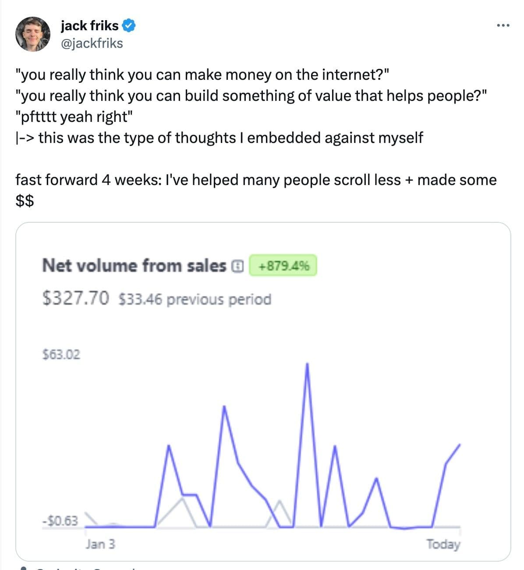Image resolution: width=524 pixels, height=570 pixels.
Task: Click the info icon beside Net volume
Action: [x=237, y=266]
